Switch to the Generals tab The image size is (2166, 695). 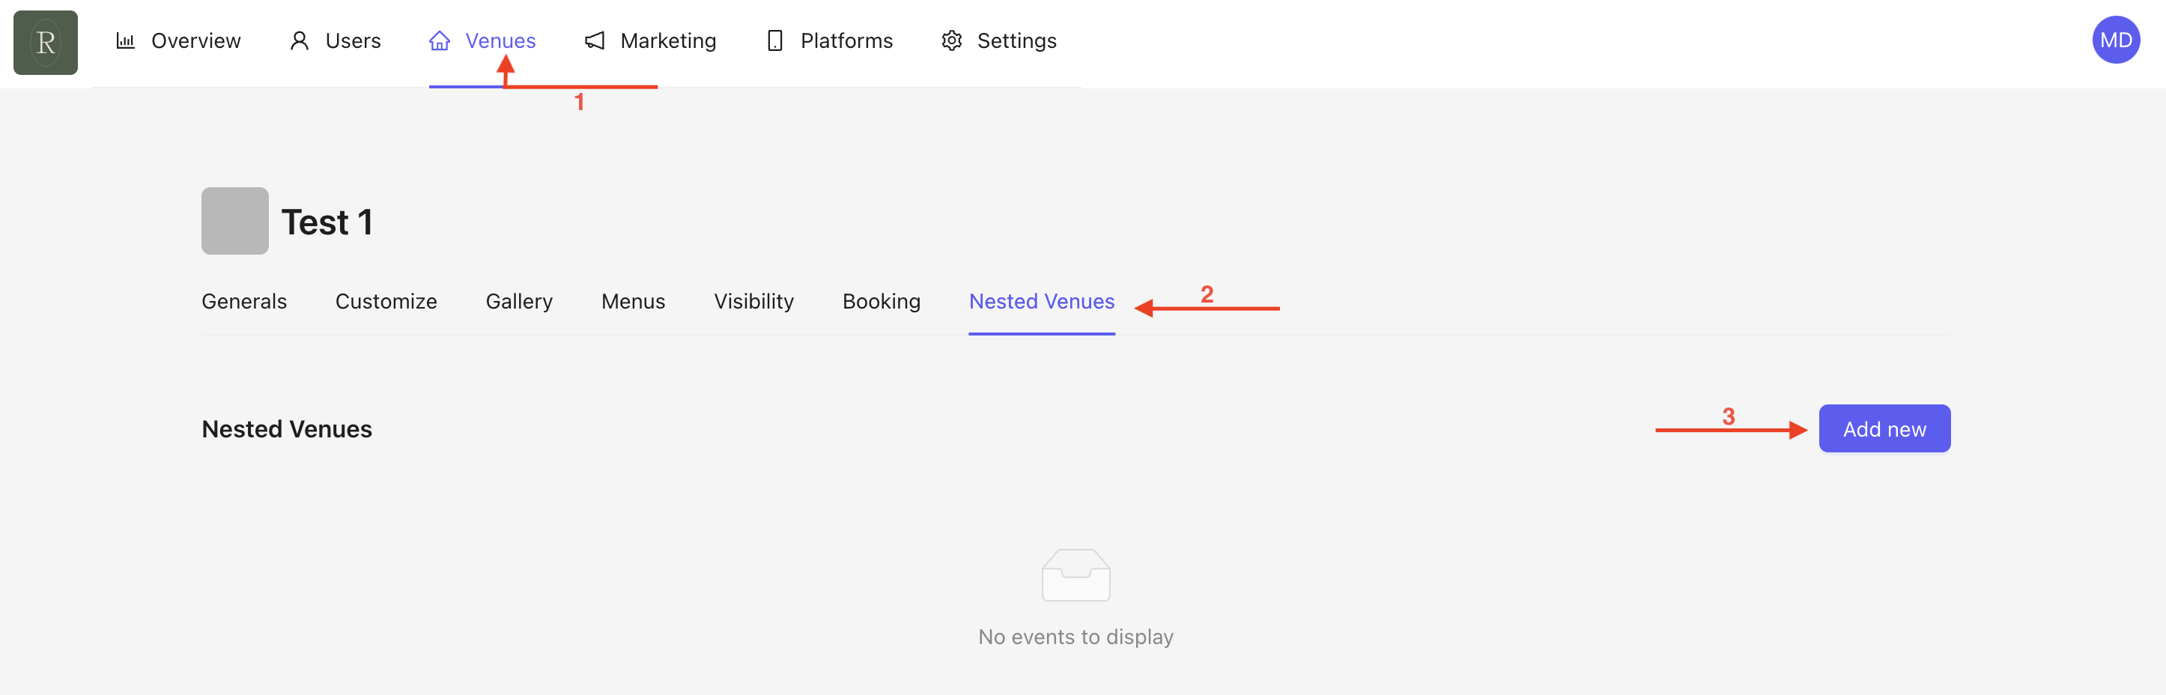244,301
